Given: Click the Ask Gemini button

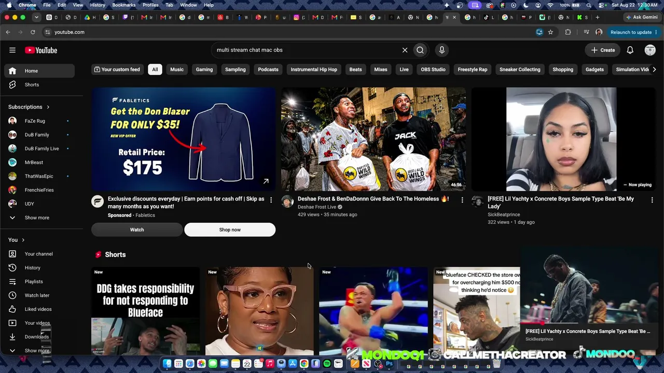Looking at the screenshot, I should pos(642,17).
